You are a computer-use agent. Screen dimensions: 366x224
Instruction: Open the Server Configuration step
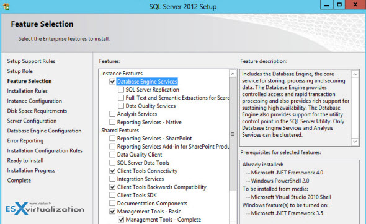coord(32,121)
